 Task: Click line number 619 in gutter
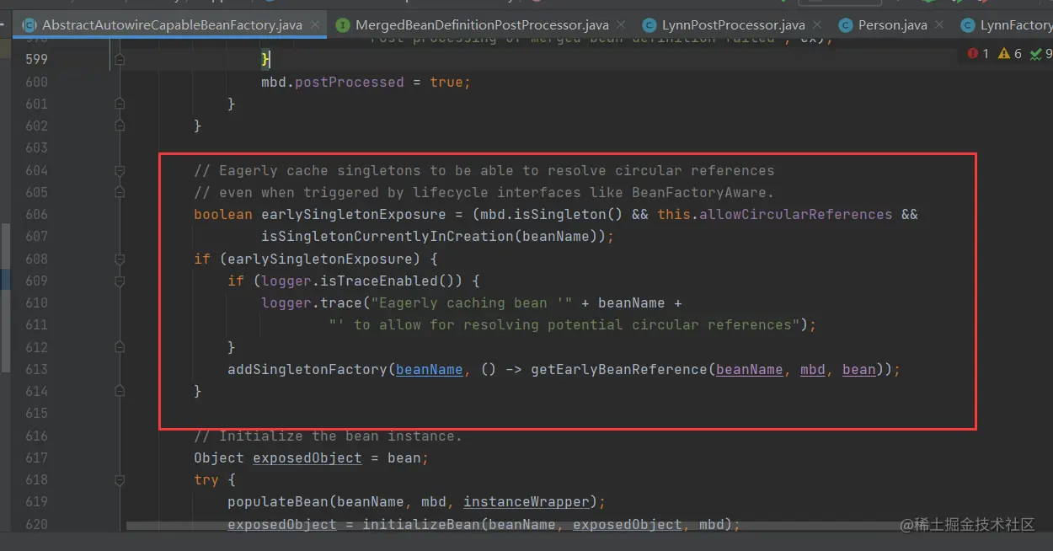pos(36,501)
